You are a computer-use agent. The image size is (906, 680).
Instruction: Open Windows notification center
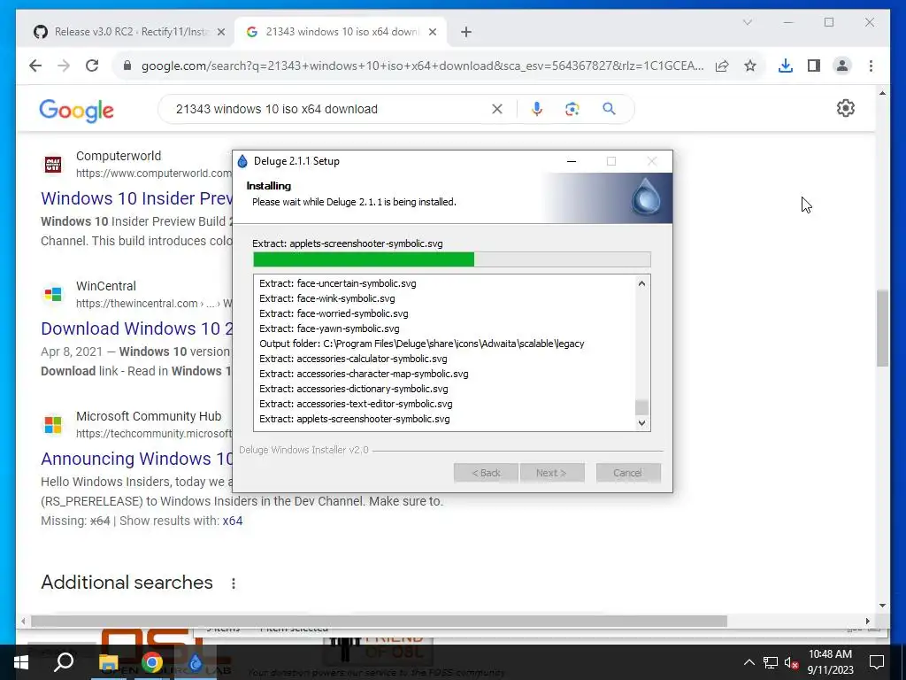(x=877, y=662)
